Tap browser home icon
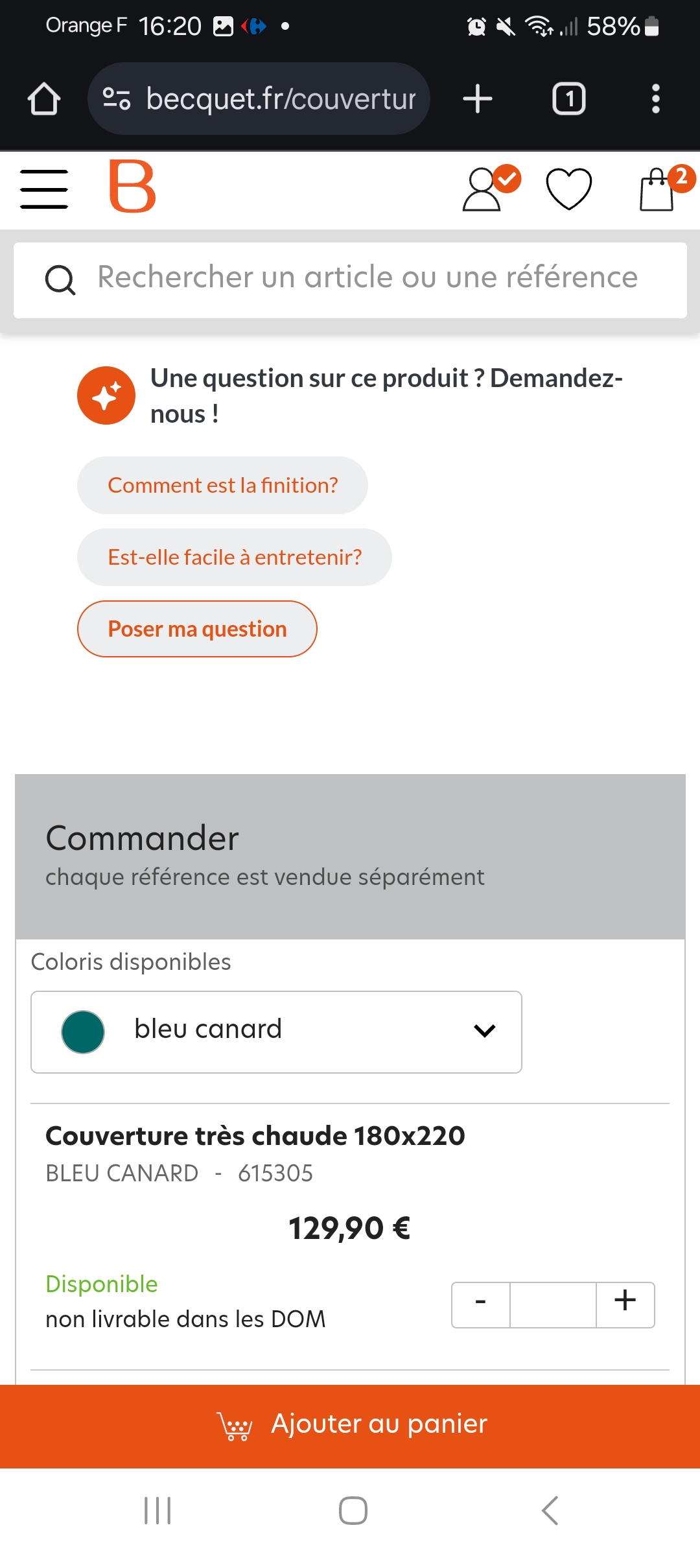Image resolution: width=700 pixels, height=1556 pixels. [x=44, y=99]
